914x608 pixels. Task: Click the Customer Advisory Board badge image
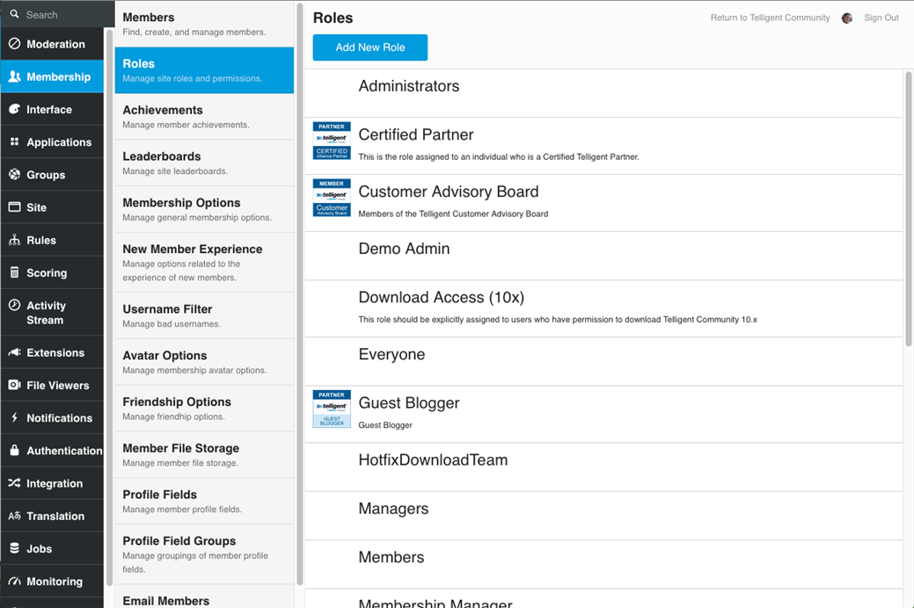click(332, 198)
